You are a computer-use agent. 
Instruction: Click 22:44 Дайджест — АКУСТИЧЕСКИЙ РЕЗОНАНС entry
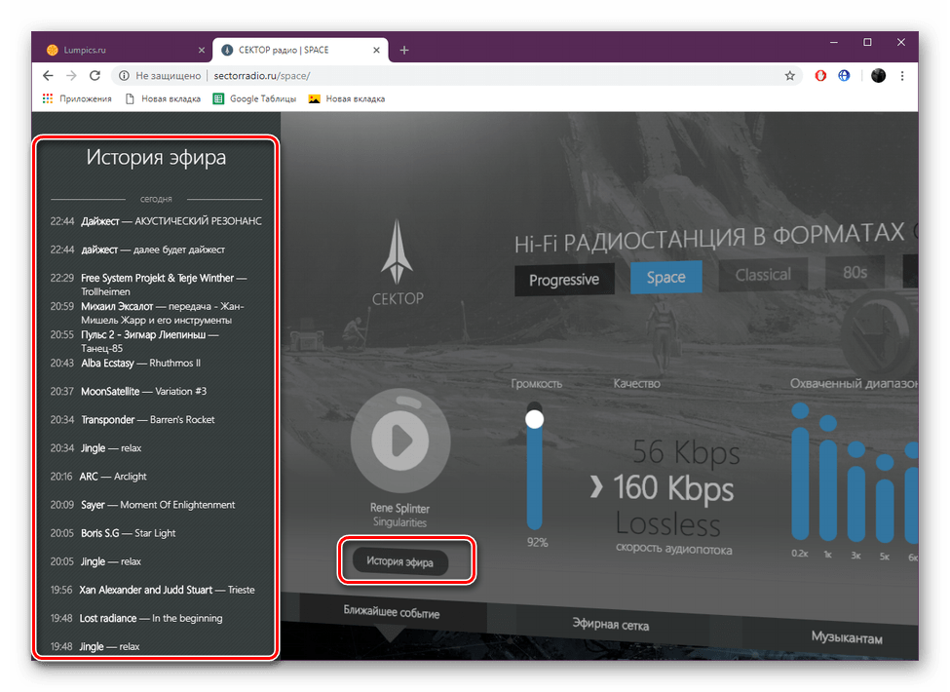coord(156,221)
